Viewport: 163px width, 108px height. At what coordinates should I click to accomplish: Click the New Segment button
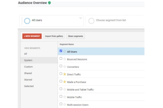point(32,36)
